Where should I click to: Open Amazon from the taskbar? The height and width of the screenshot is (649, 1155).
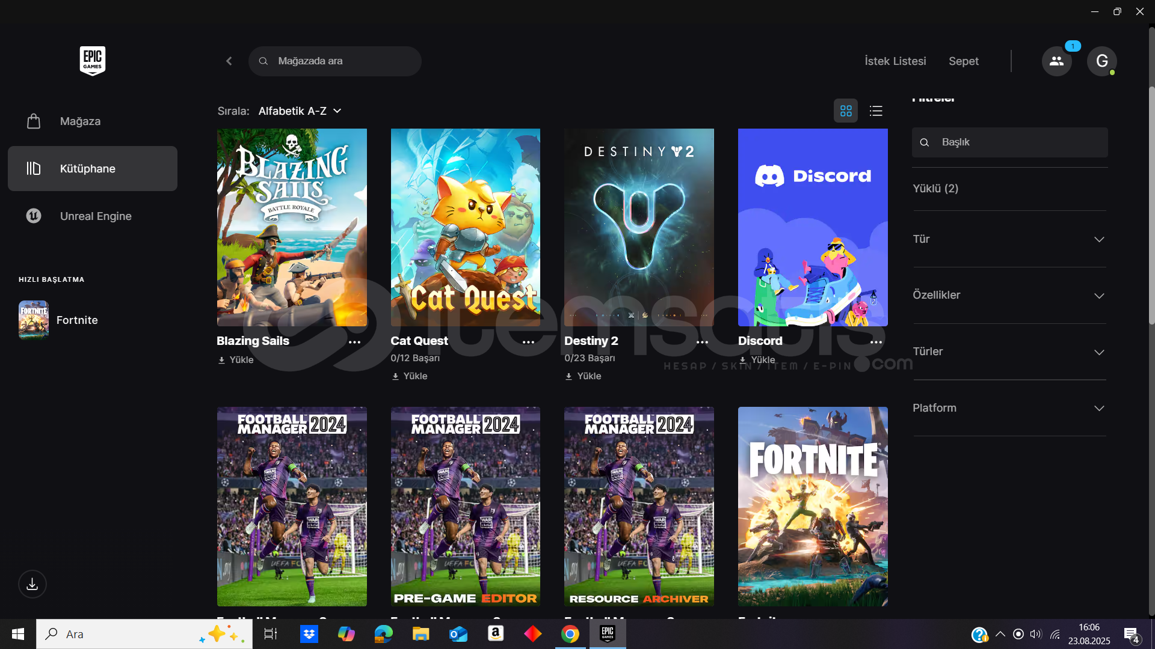coord(496,634)
